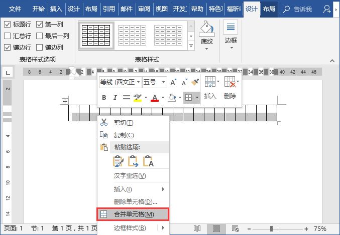Choose 剪切(T) in the context menu
Image resolution: width=340 pixels, height=235 pixels.
pos(124,123)
